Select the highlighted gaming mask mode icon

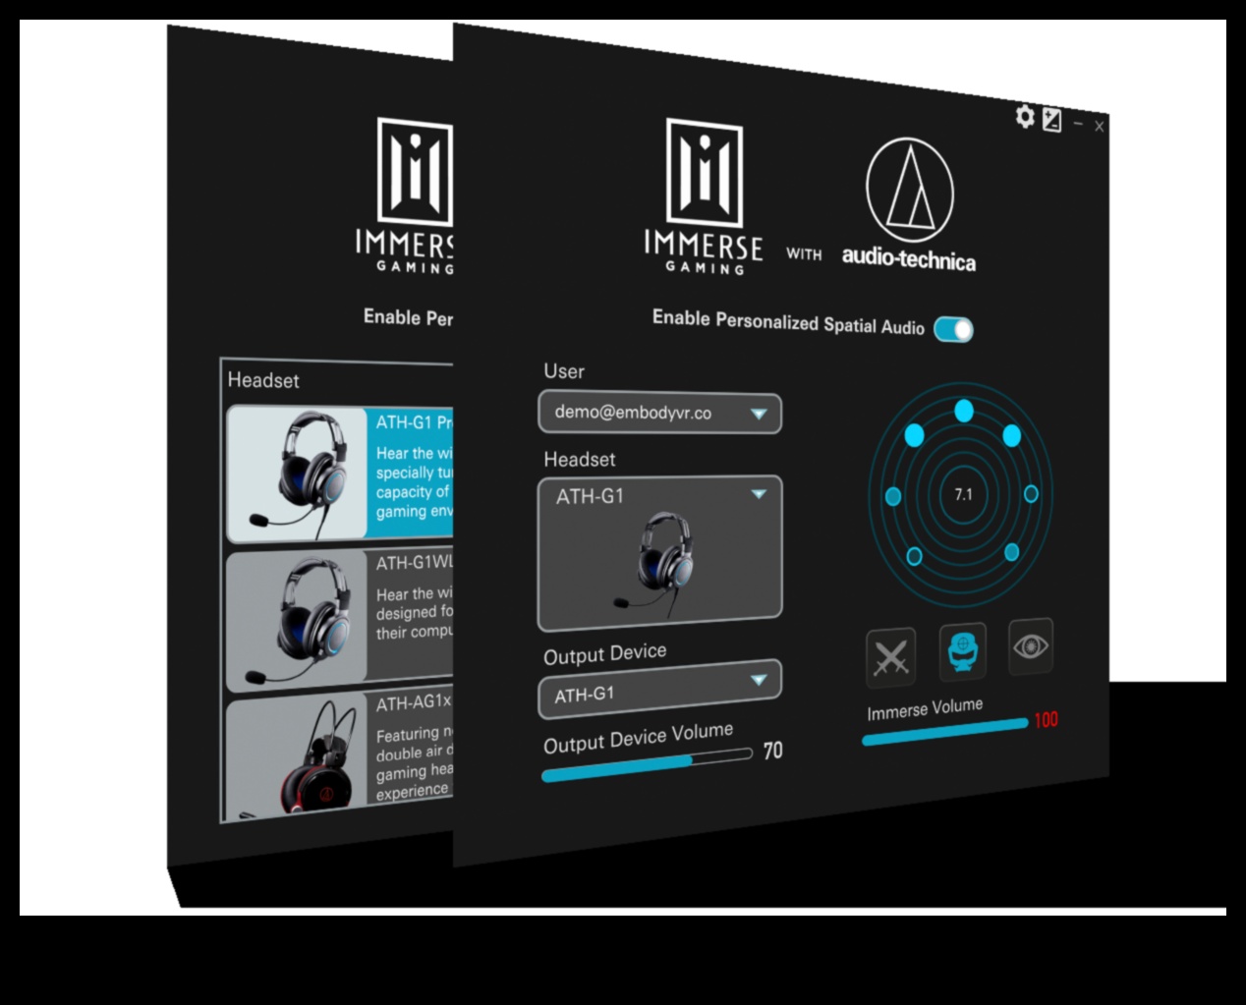(x=963, y=651)
